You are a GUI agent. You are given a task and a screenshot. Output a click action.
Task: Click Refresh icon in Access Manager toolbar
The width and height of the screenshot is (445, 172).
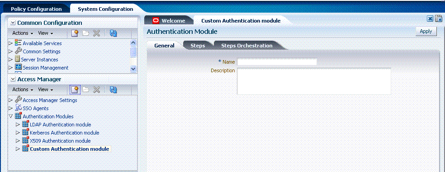pyautogui.click(x=113, y=89)
